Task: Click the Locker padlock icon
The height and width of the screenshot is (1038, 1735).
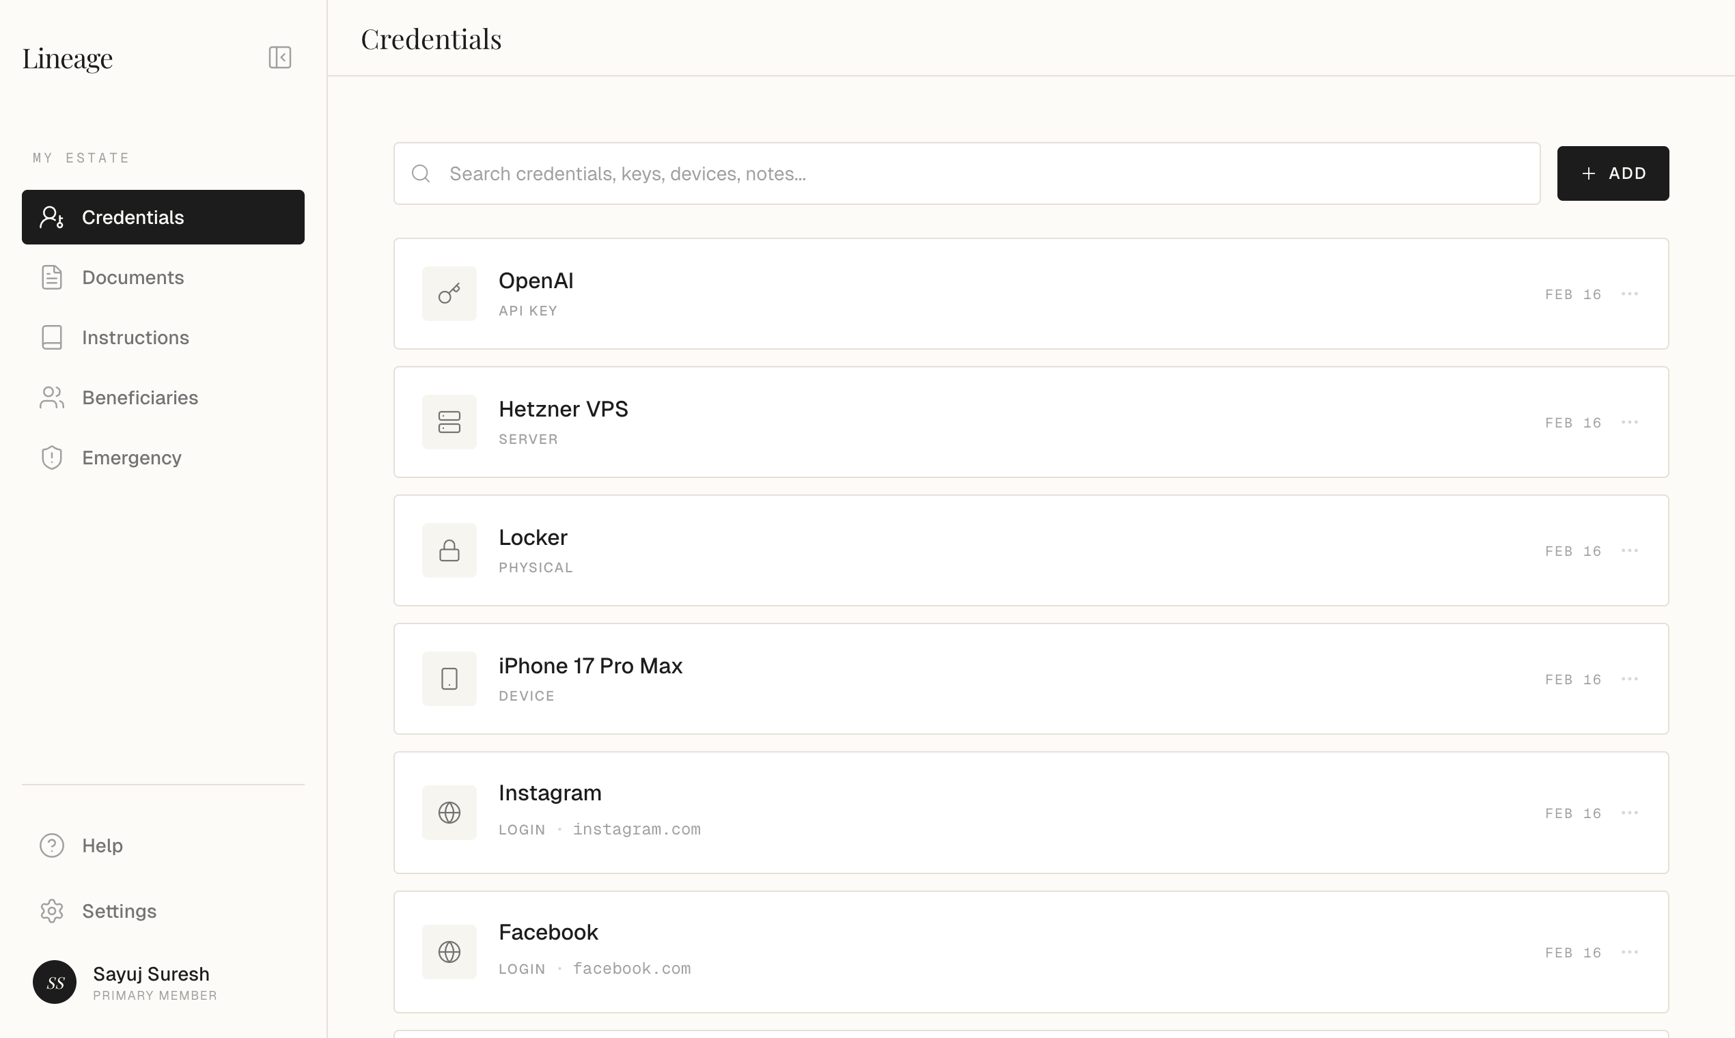Action: coord(449,551)
